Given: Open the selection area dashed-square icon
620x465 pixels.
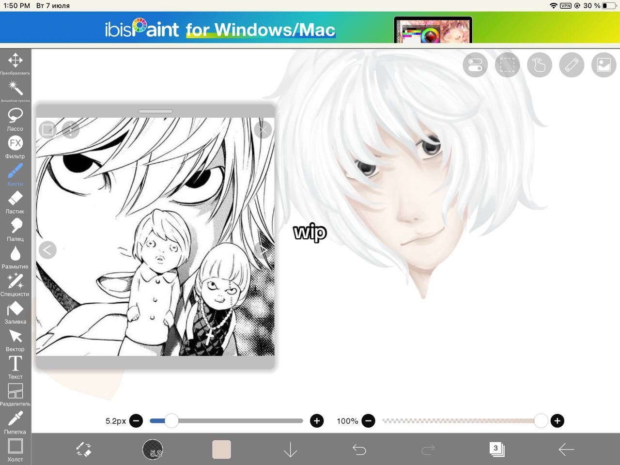Looking at the screenshot, I should pos(507,64).
